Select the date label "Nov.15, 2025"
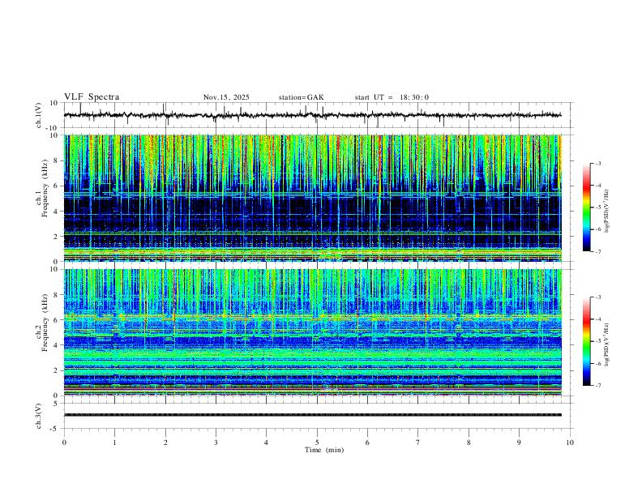Image resolution: width=642 pixels, height=496 pixels. coord(226,97)
